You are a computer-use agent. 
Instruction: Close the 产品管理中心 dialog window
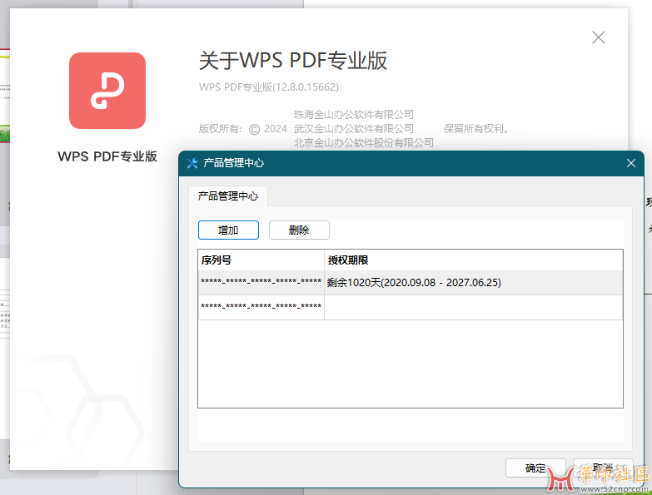(630, 163)
